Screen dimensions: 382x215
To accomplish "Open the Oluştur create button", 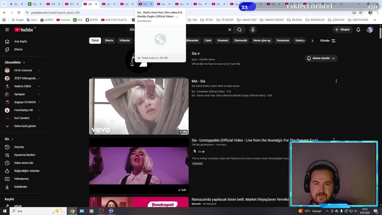I will (x=342, y=30).
